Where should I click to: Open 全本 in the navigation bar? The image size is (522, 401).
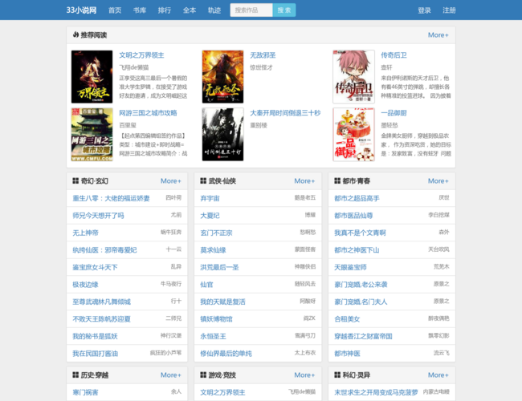(x=190, y=10)
